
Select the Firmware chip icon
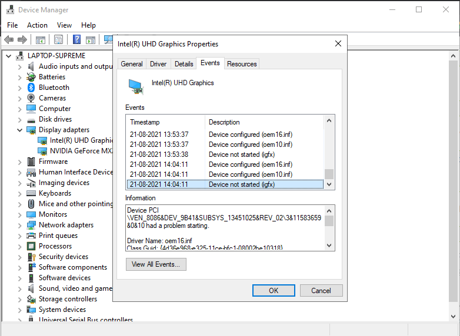tap(31, 162)
